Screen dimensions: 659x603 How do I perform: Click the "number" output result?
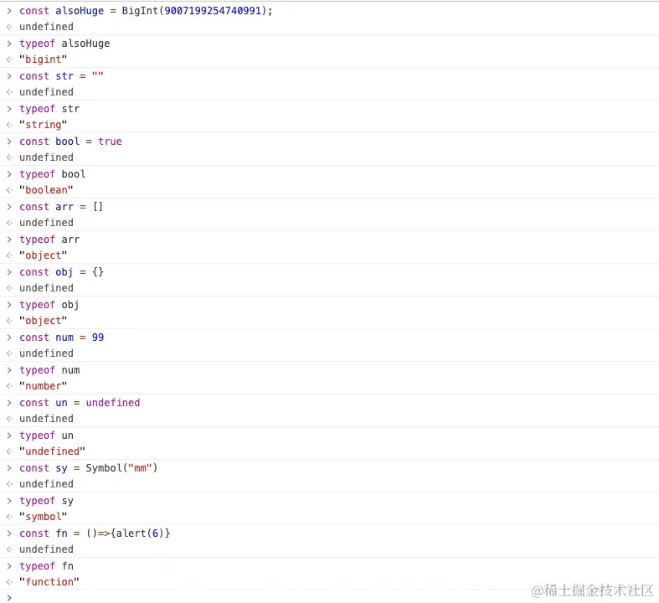point(43,386)
